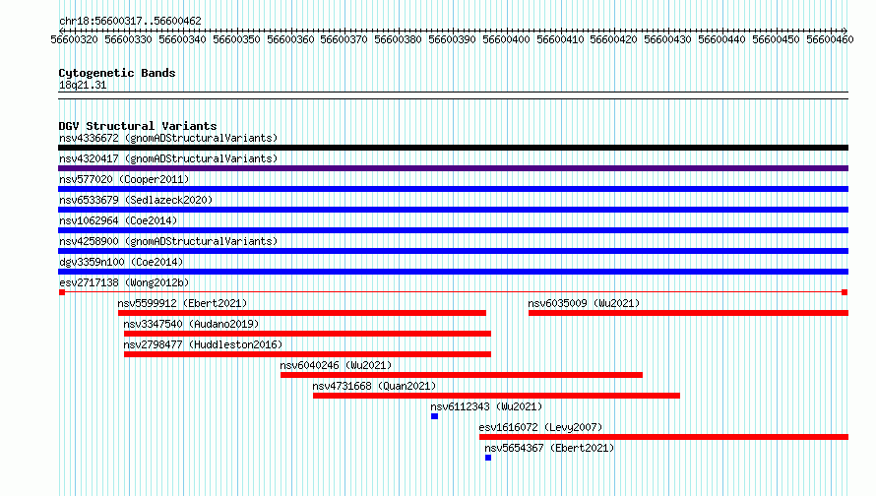Viewport: 876px width, 496px height.
Task: Select the purple nsv4320417 variant bar
Action: click(x=453, y=168)
